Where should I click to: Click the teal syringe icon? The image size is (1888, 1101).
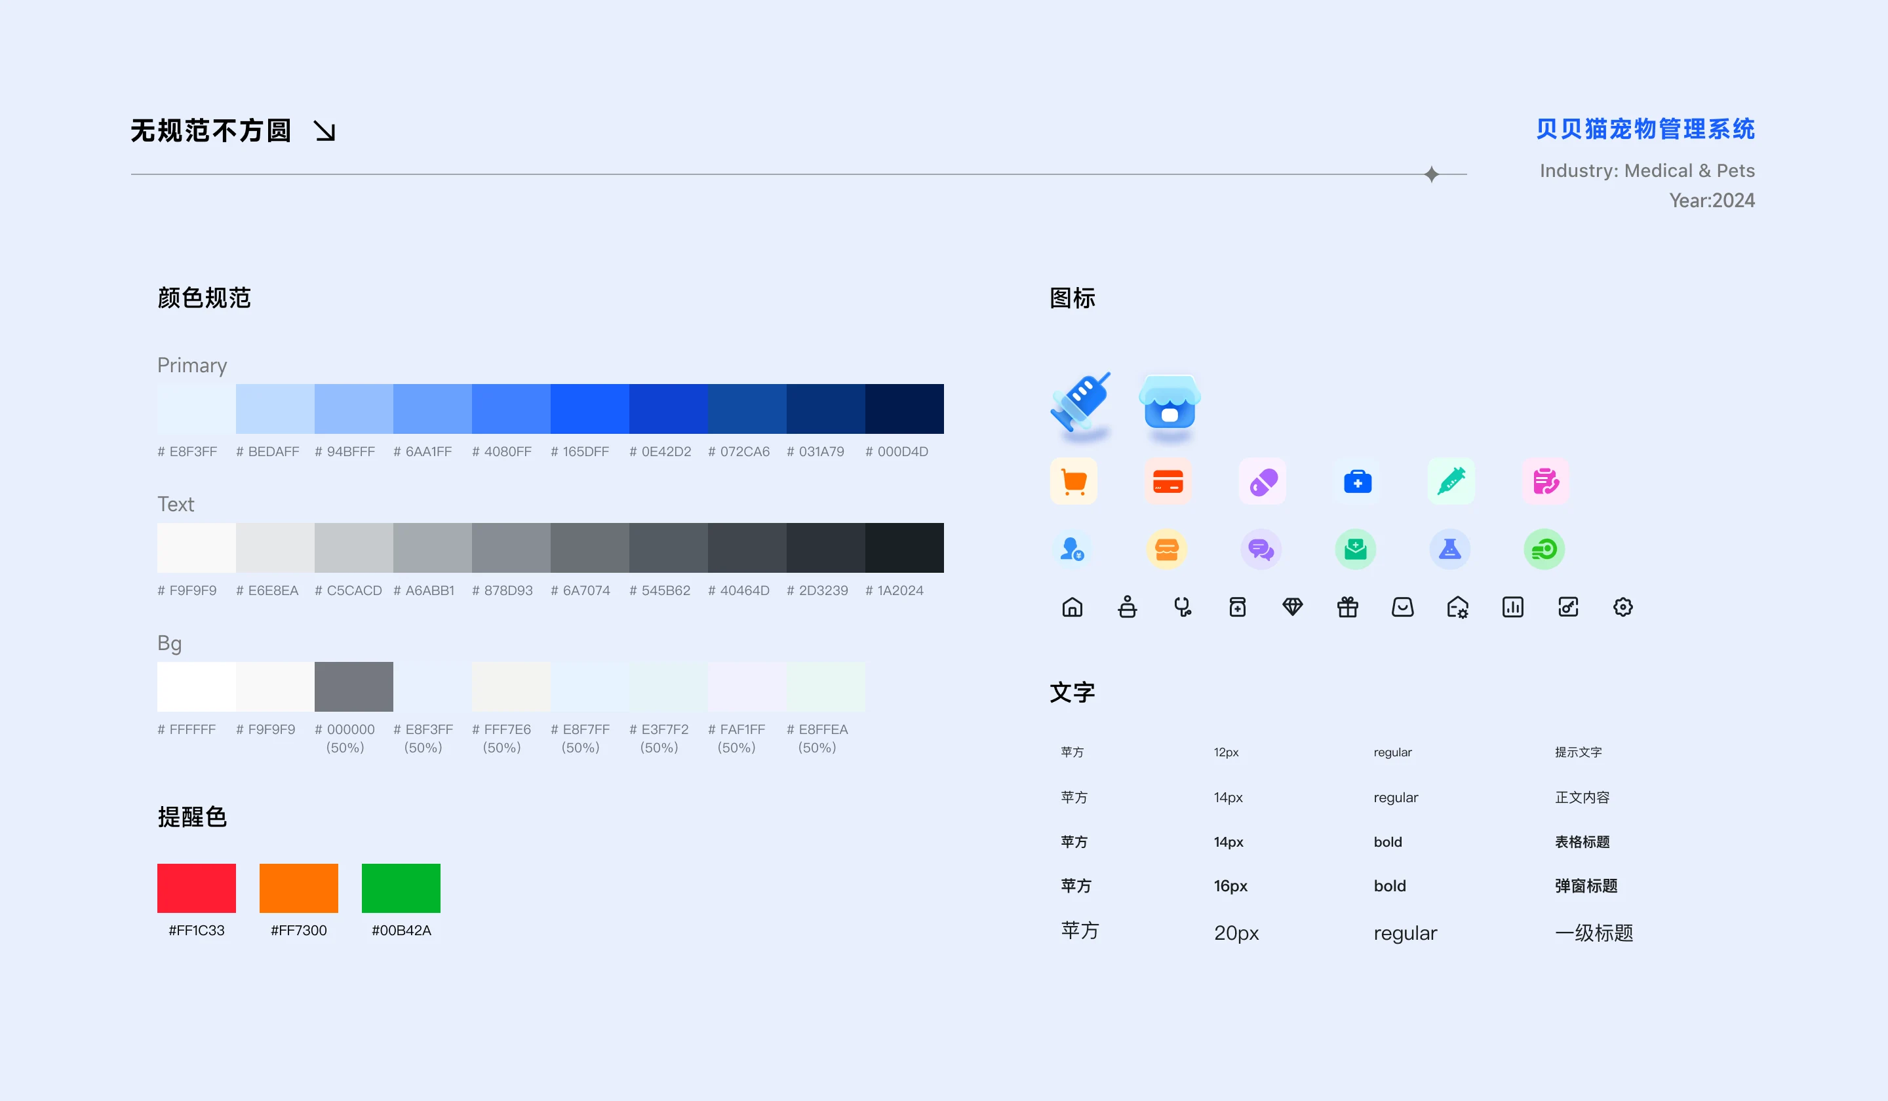coord(1451,482)
